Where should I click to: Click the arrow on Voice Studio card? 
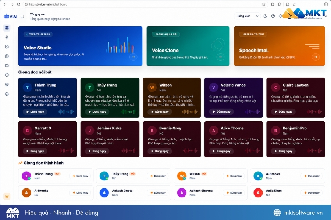pos(133,57)
